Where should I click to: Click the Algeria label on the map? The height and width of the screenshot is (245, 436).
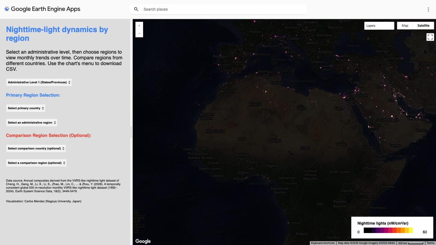click(255, 105)
